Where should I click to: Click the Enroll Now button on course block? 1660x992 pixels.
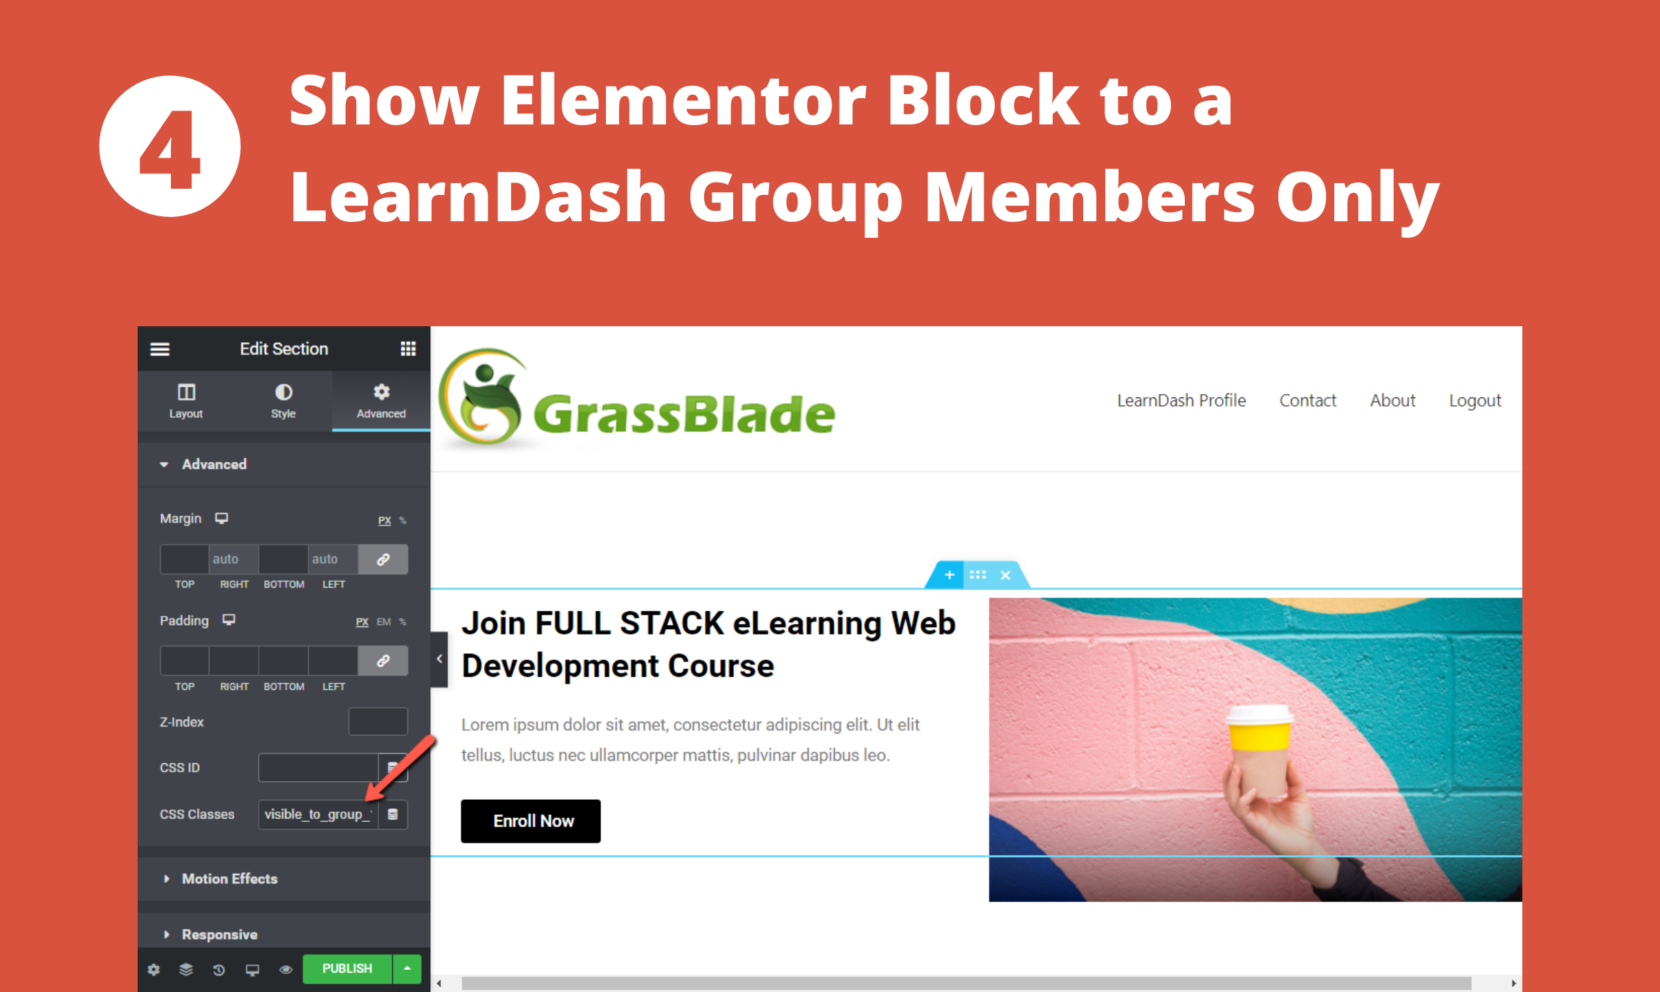point(532,821)
